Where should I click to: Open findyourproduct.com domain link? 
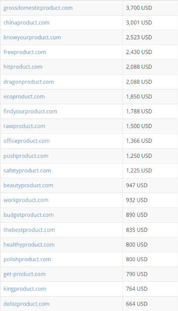pos(31,111)
